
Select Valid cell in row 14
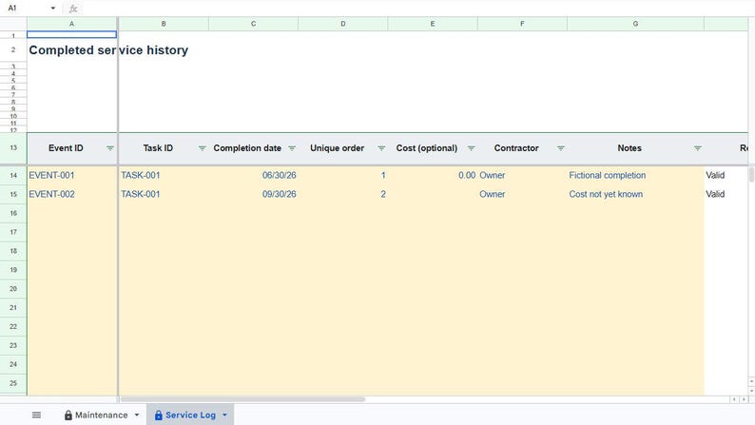point(726,175)
